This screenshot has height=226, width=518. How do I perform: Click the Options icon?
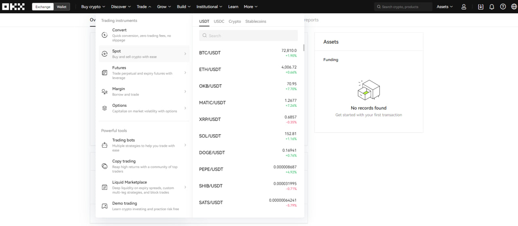(104, 108)
